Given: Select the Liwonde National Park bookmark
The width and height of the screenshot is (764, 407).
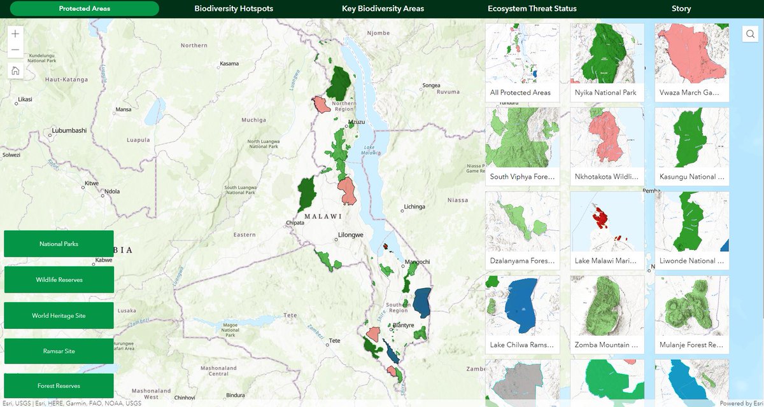Looking at the screenshot, I should click(x=692, y=231).
